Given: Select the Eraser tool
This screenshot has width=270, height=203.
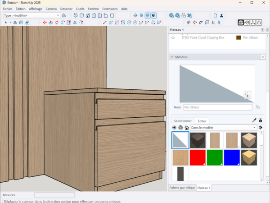Looking at the screenshot, I should 27,22.
